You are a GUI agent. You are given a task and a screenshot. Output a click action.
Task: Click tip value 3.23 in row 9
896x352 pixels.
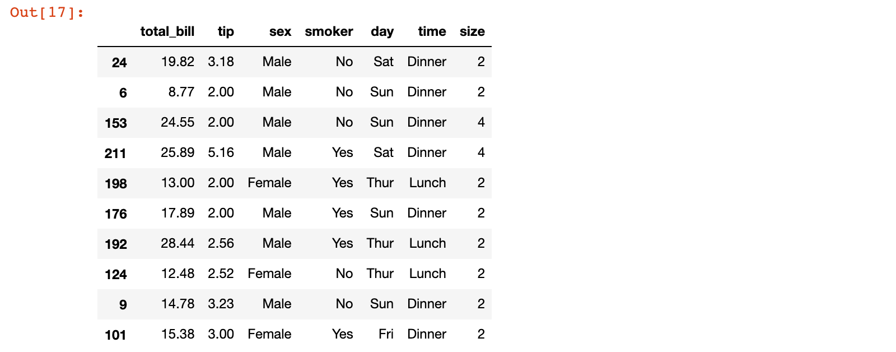pos(221,304)
